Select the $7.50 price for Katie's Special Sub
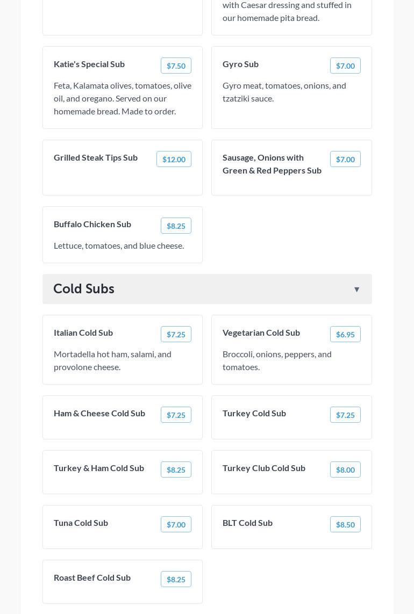Screen dimensions: 414x614 176,66
